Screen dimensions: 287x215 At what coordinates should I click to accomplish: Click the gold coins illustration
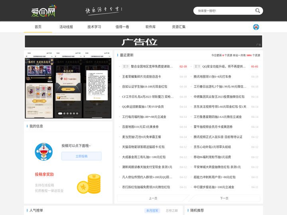(x=89, y=184)
